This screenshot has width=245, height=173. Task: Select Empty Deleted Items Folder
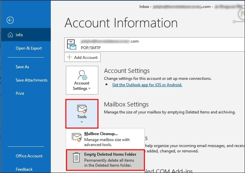click(x=105, y=160)
